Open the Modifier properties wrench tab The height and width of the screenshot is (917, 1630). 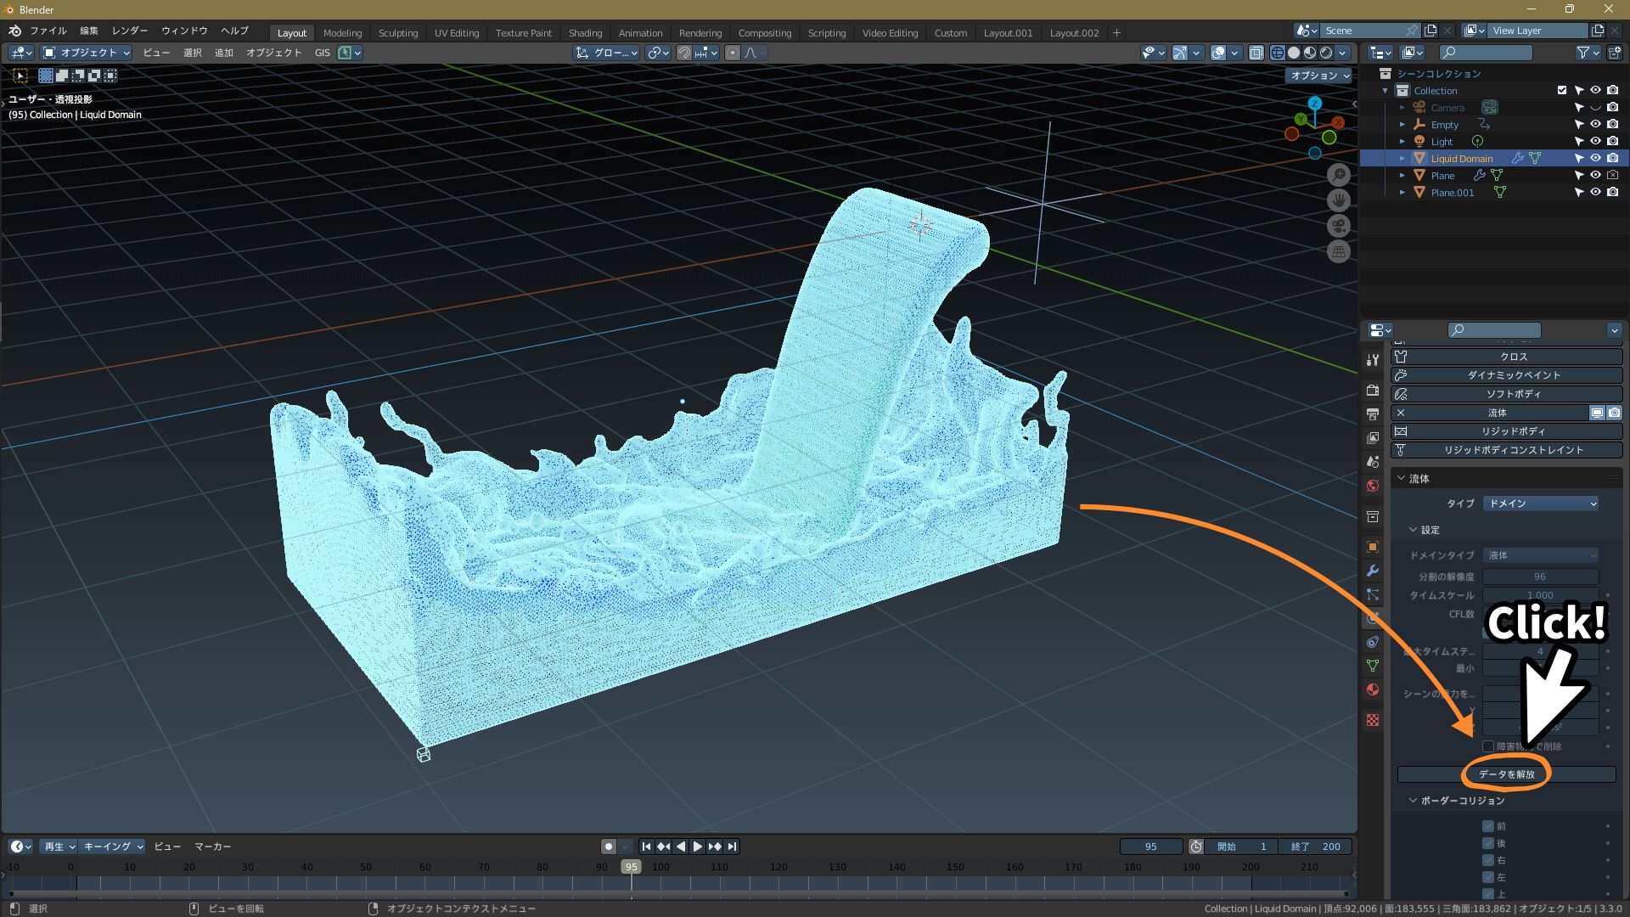click(1373, 571)
